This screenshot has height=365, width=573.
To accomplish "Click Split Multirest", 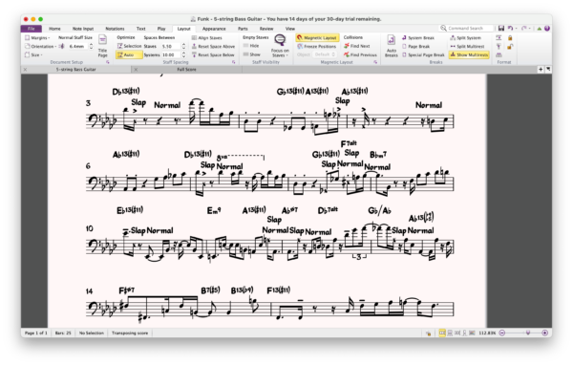I will [x=467, y=47].
